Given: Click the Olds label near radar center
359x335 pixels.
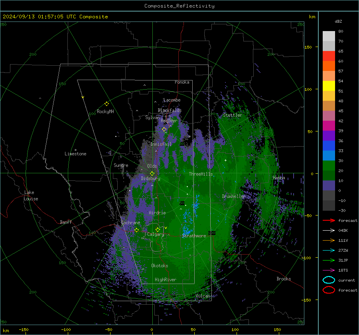Looking at the screenshot, I should [x=152, y=166].
